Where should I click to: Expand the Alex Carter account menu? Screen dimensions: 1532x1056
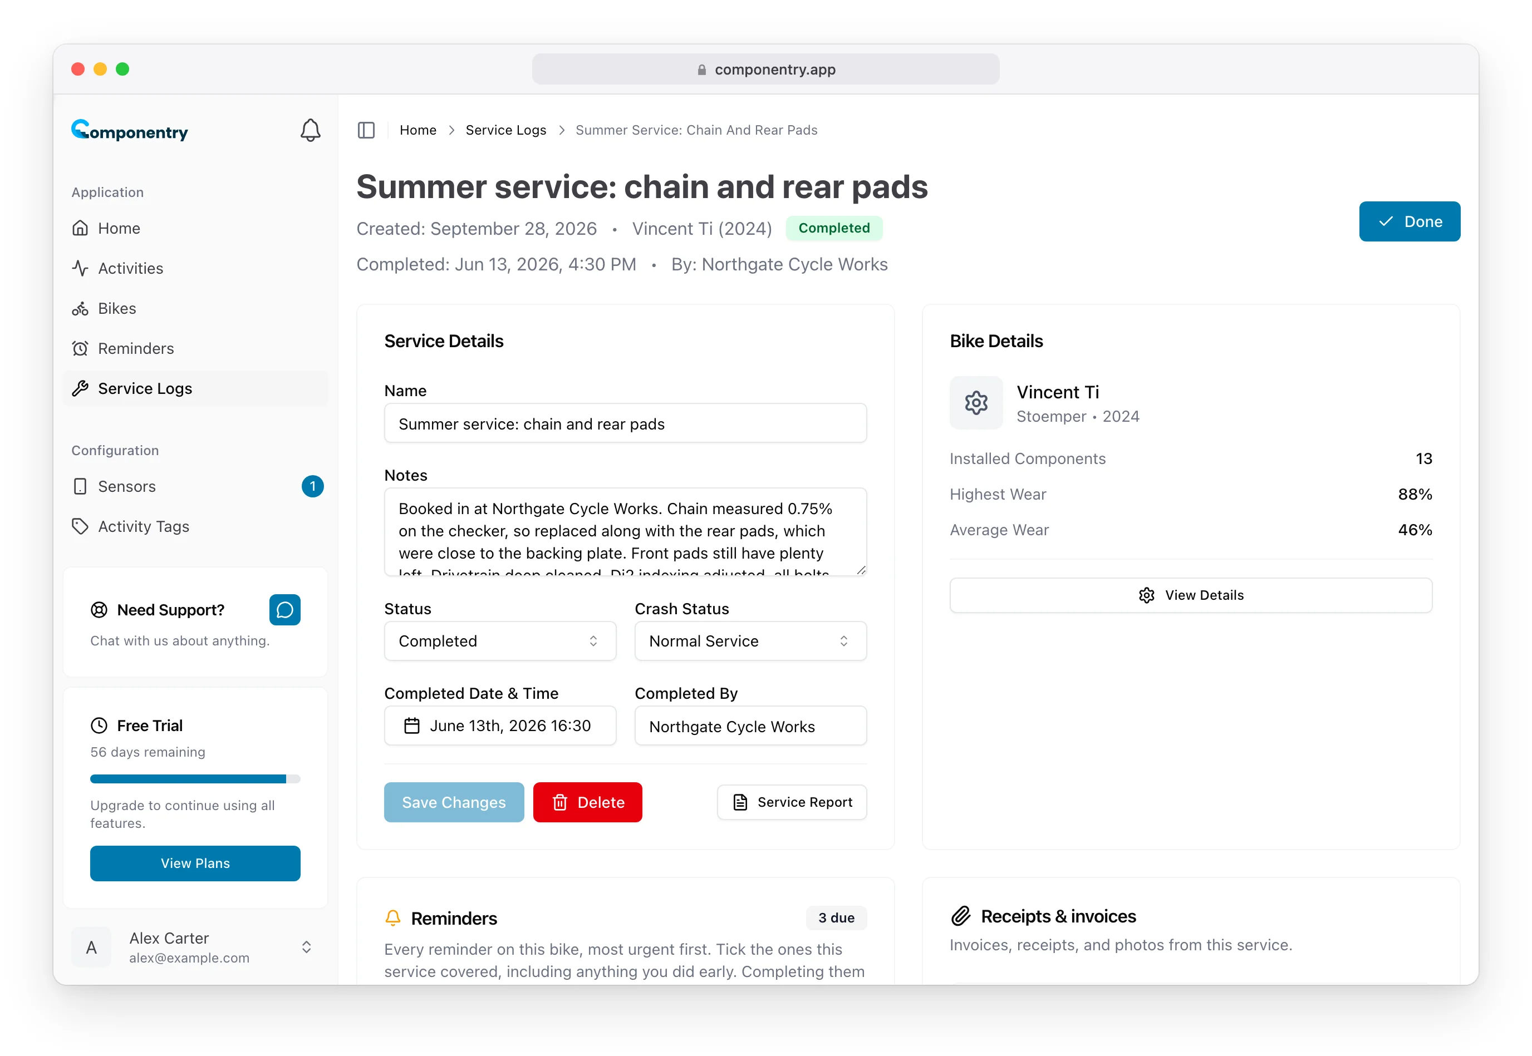pyautogui.click(x=307, y=947)
